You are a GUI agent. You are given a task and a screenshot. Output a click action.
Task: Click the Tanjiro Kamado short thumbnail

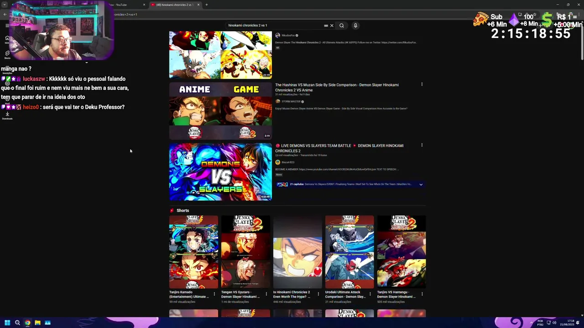click(x=193, y=252)
